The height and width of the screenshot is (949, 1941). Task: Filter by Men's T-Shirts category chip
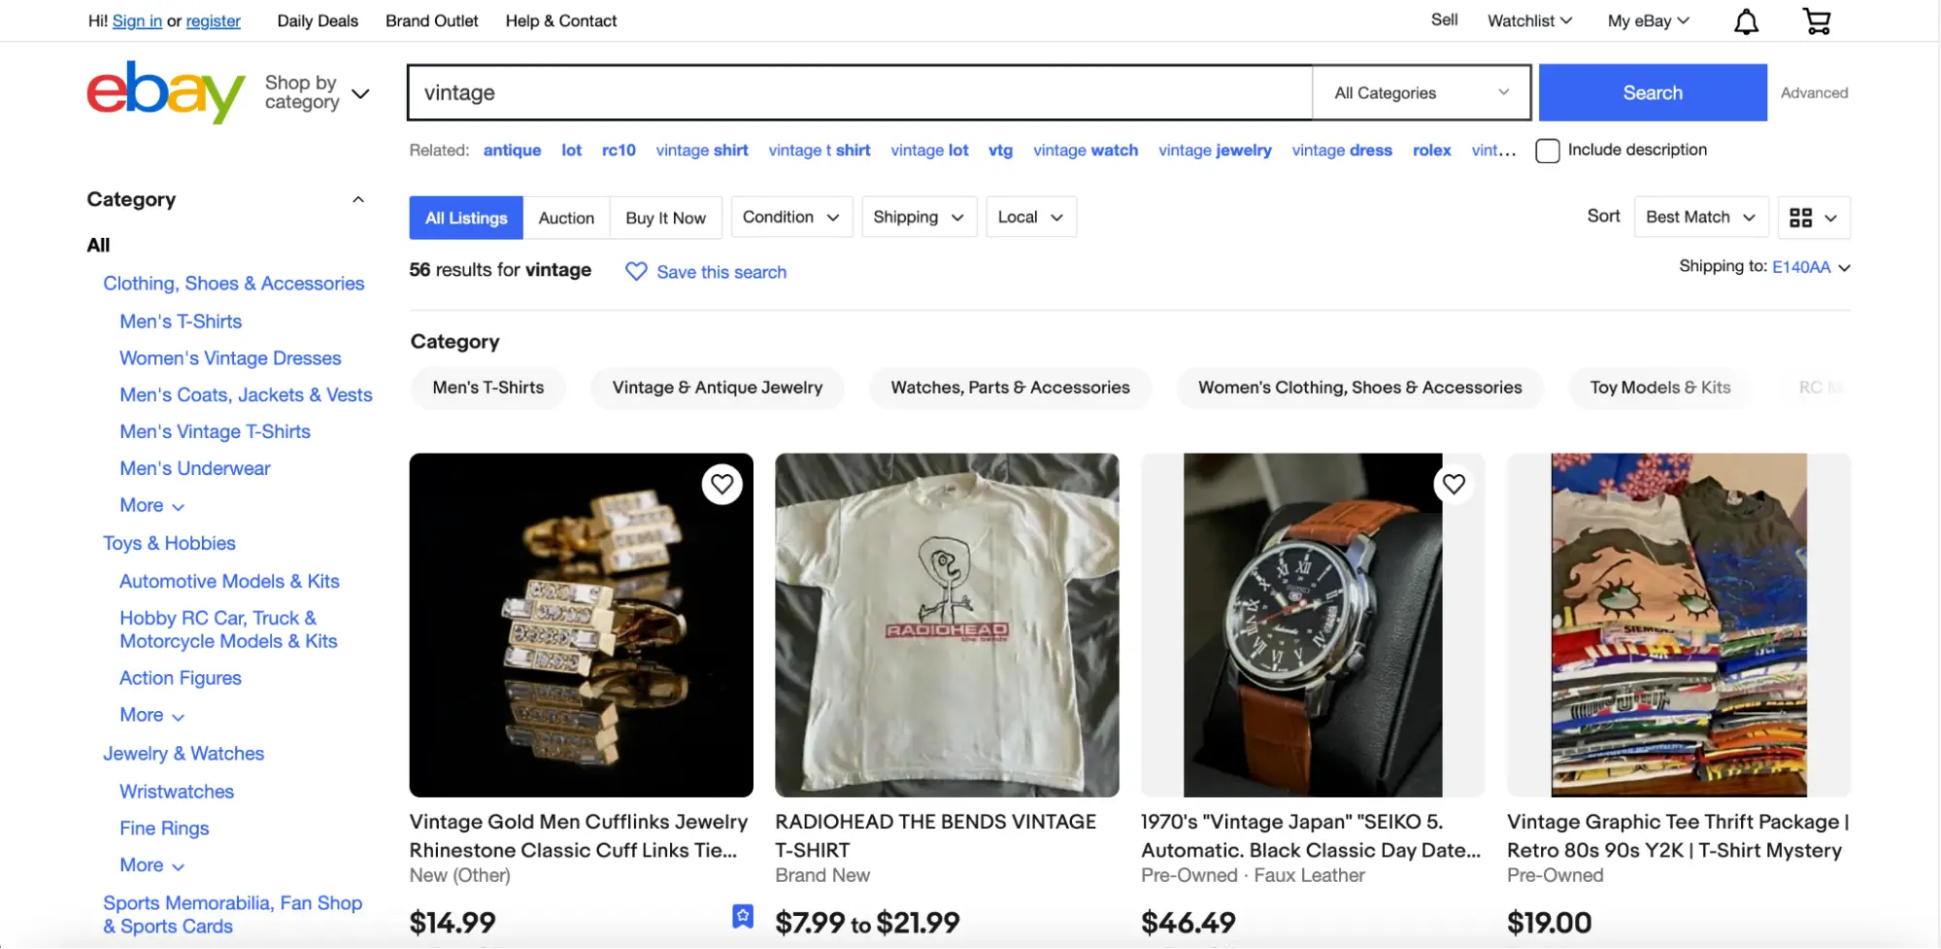[487, 388]
